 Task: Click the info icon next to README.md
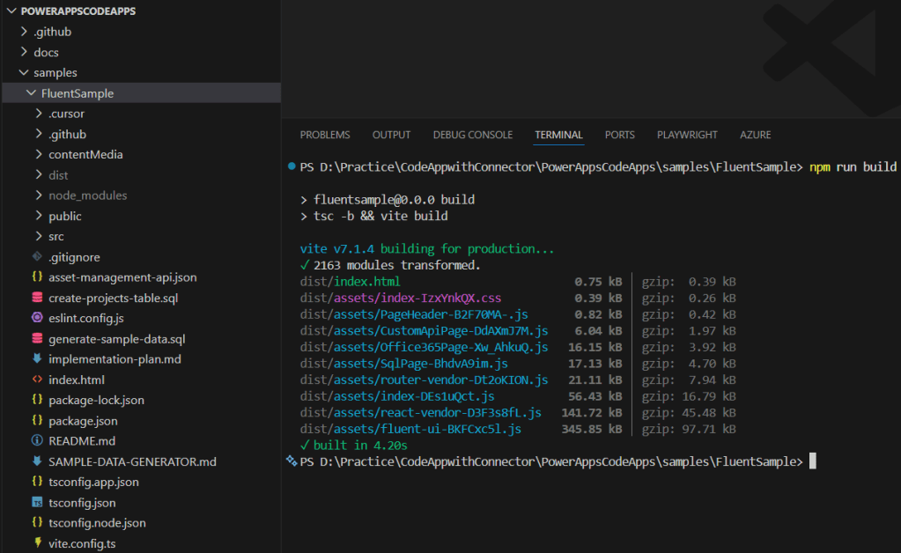[37, 441]
